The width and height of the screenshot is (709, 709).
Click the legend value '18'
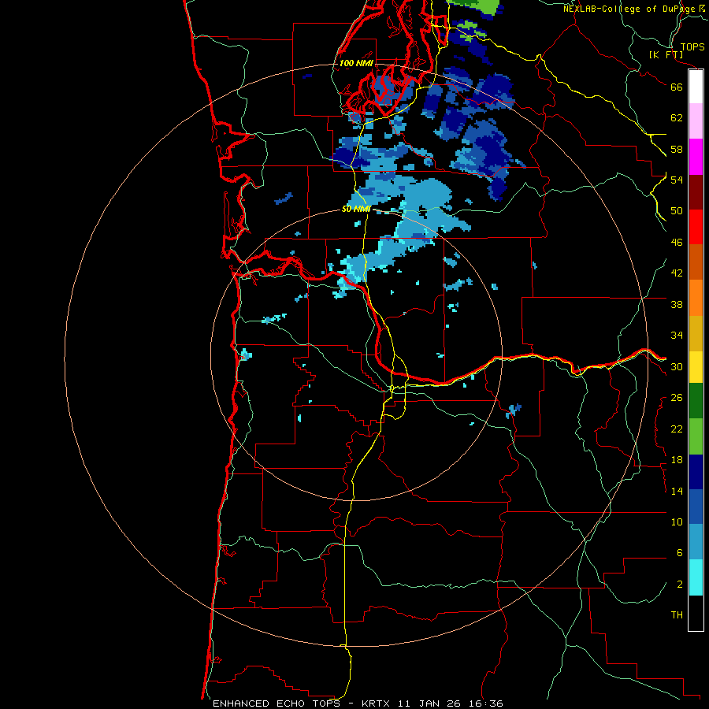[677, 460]
